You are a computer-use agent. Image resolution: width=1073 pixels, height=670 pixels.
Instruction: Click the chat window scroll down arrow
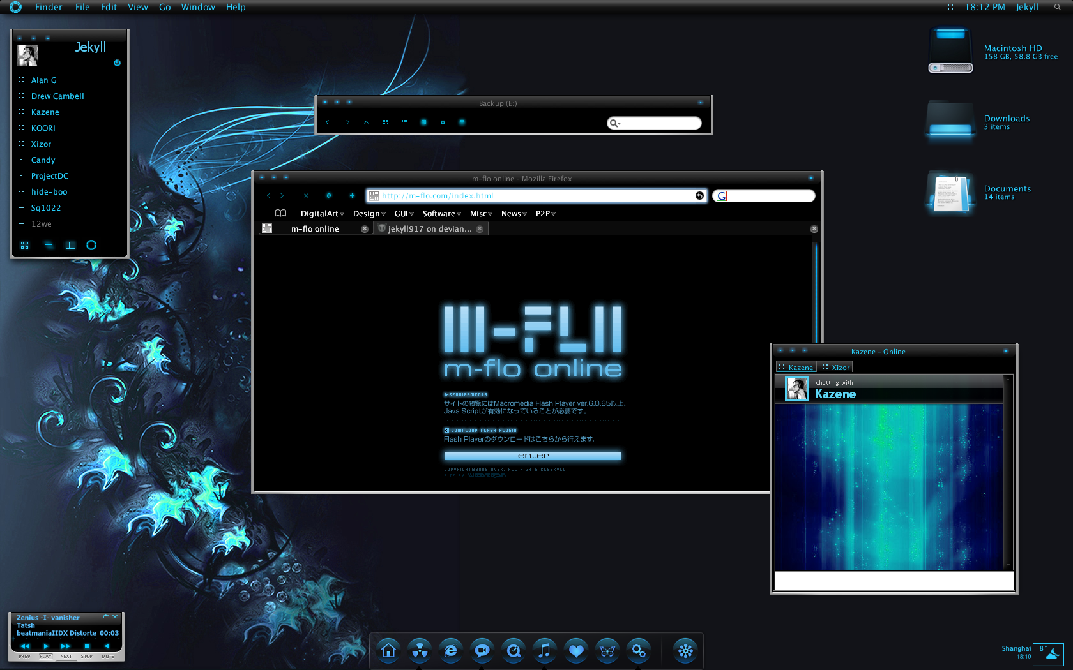tap(1008, 565)
